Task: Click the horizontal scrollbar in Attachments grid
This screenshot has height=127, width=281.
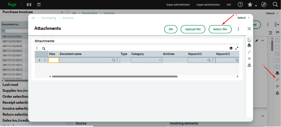Action: coord(115,76)
